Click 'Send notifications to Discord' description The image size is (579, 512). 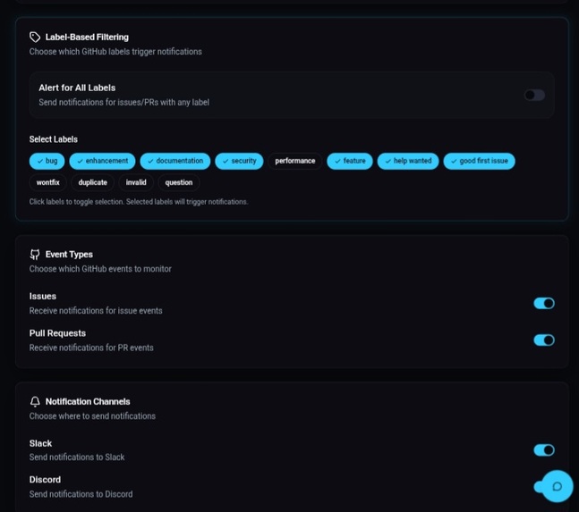coord(81,494)
